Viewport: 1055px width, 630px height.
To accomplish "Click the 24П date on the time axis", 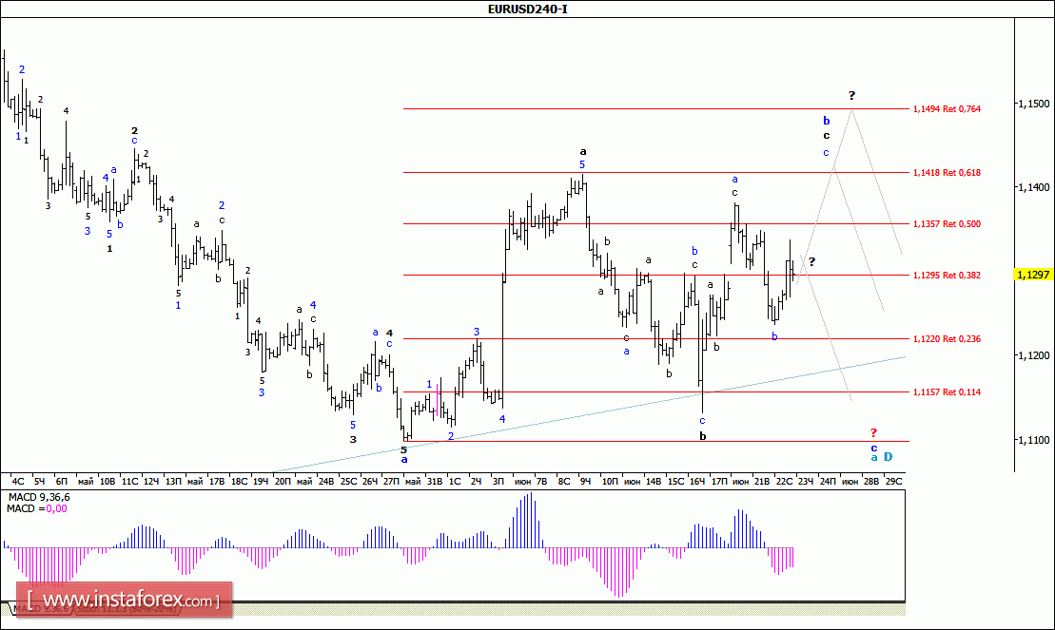I will tap(828, 482).
